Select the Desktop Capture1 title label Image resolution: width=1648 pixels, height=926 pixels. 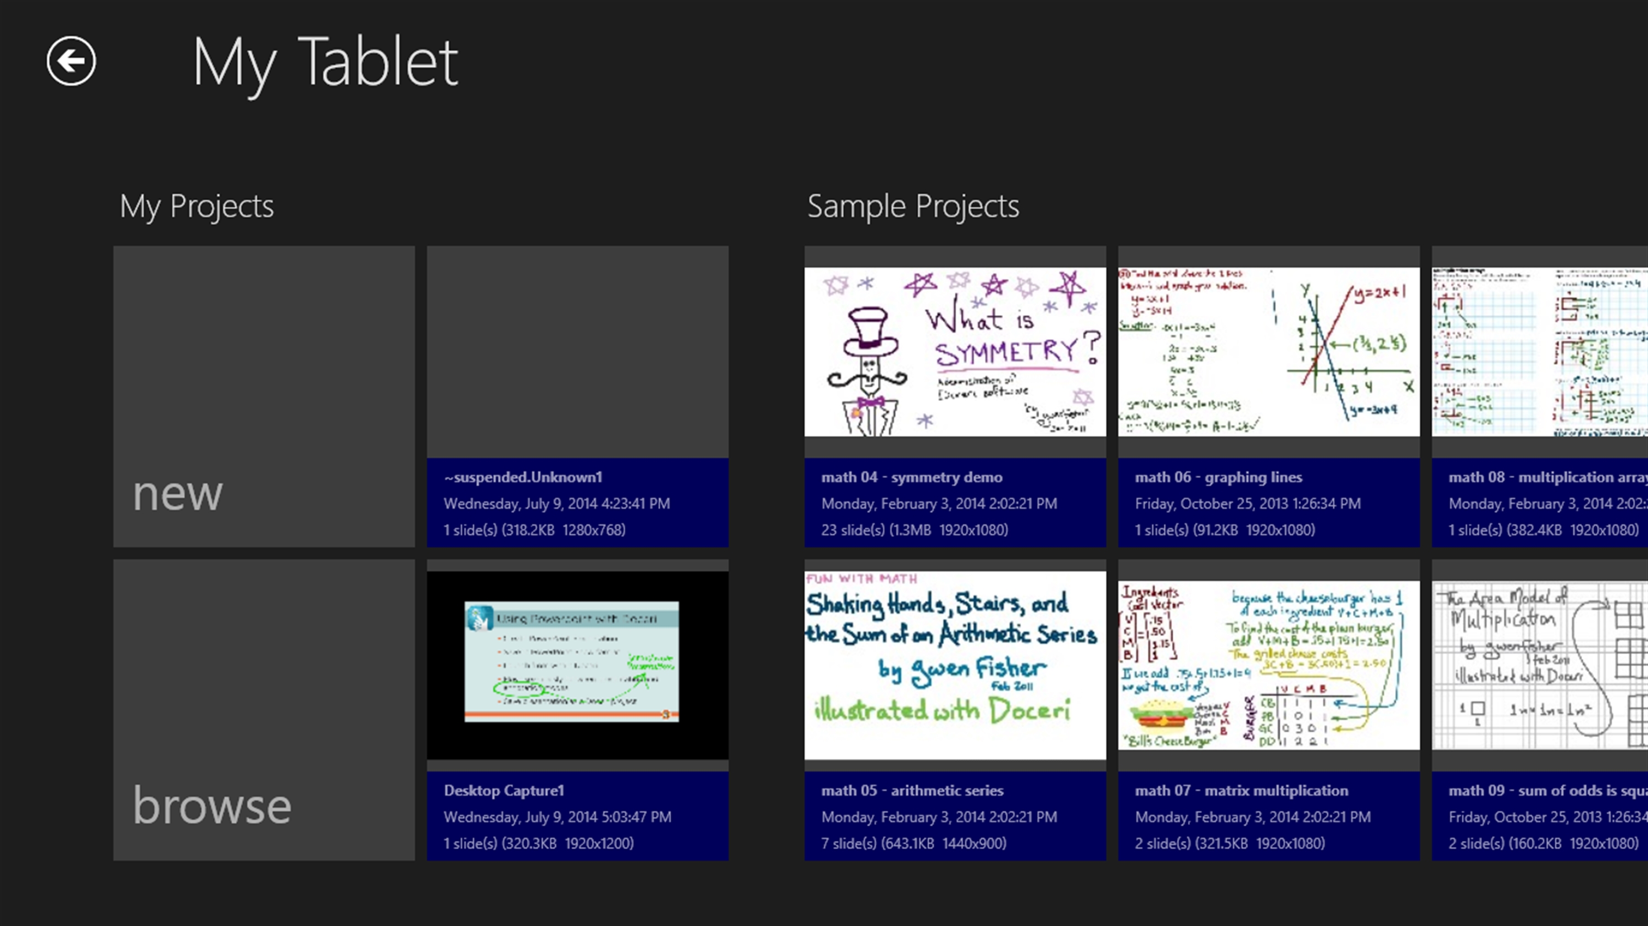pos(504,790)
